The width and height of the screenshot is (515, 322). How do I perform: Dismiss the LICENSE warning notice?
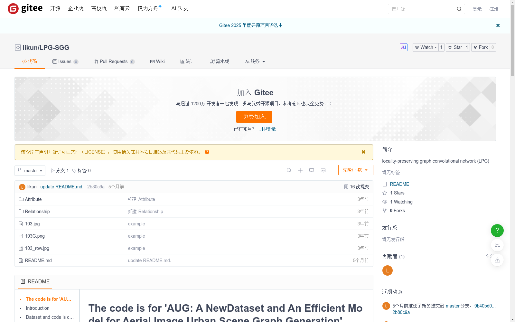363,152
